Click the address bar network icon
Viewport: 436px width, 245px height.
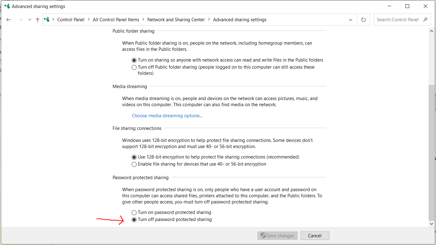coord(47,19)
